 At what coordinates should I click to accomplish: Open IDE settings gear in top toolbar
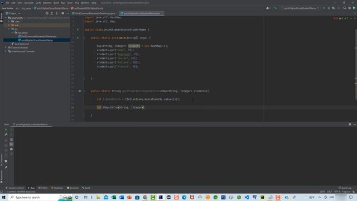point(350,8)
